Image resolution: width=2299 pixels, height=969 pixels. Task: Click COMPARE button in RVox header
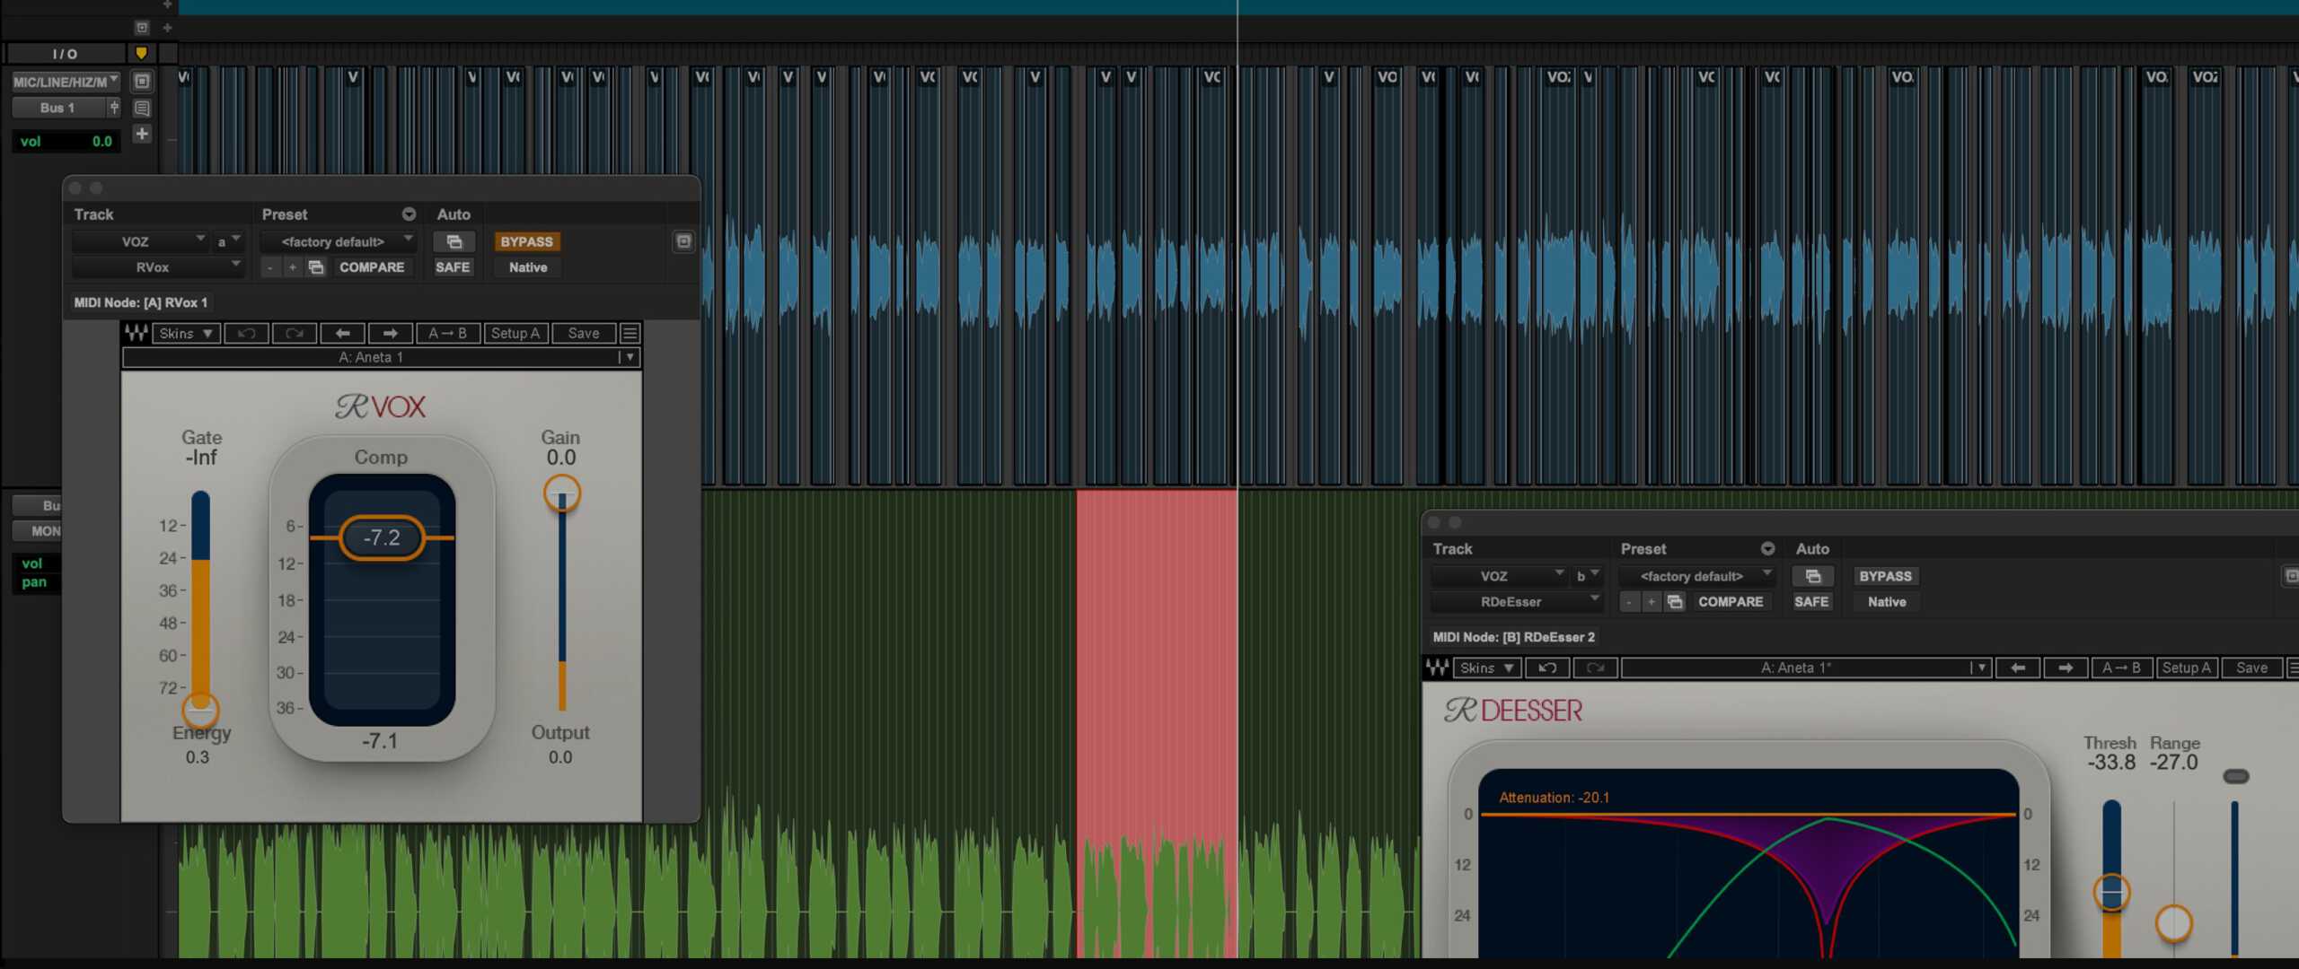pyautogui.click(x=372, y=267)
